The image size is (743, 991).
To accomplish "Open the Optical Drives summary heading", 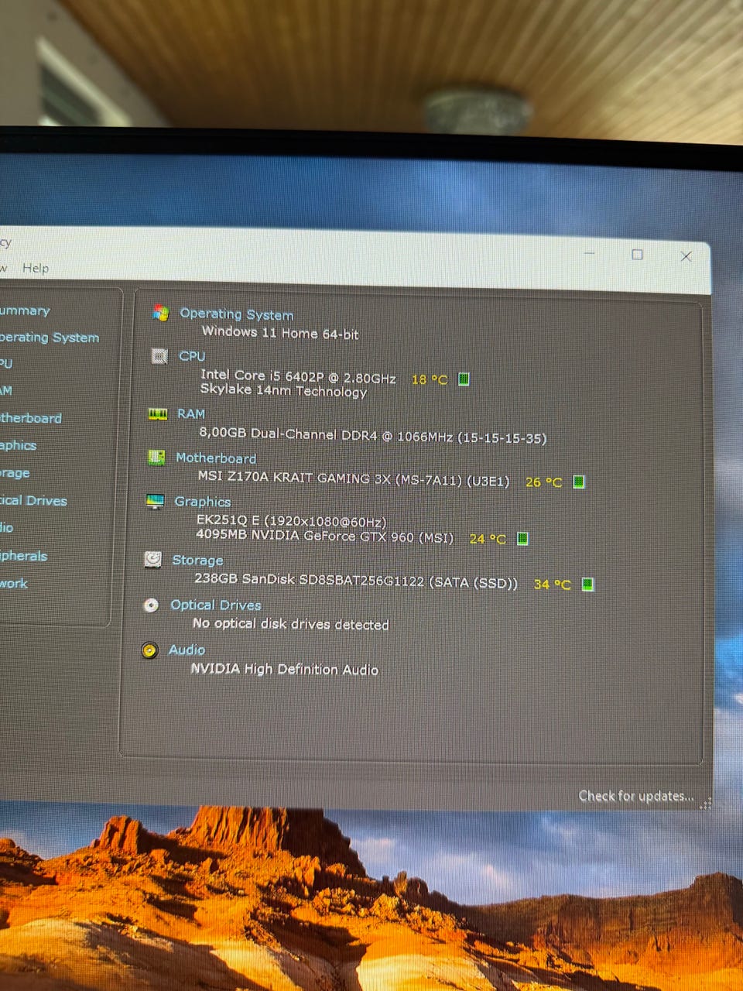I will coord(216,605).
